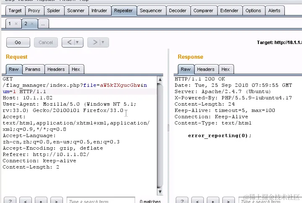Click the error_reporting(0); response body text

coord(220,135)
